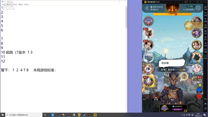Open emulator keymap (按键) sidebar icon
Image resolution: width=208 pixels, height=117 pixels.
(205, 8)
